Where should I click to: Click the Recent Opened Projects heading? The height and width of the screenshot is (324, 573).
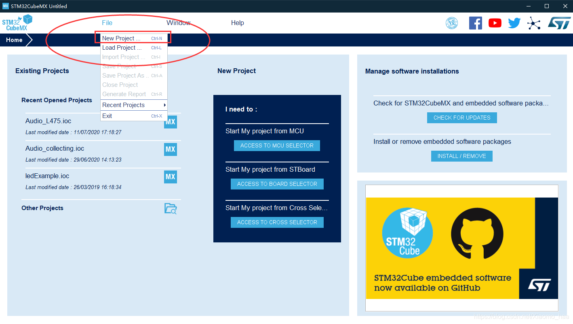[57, 100]
